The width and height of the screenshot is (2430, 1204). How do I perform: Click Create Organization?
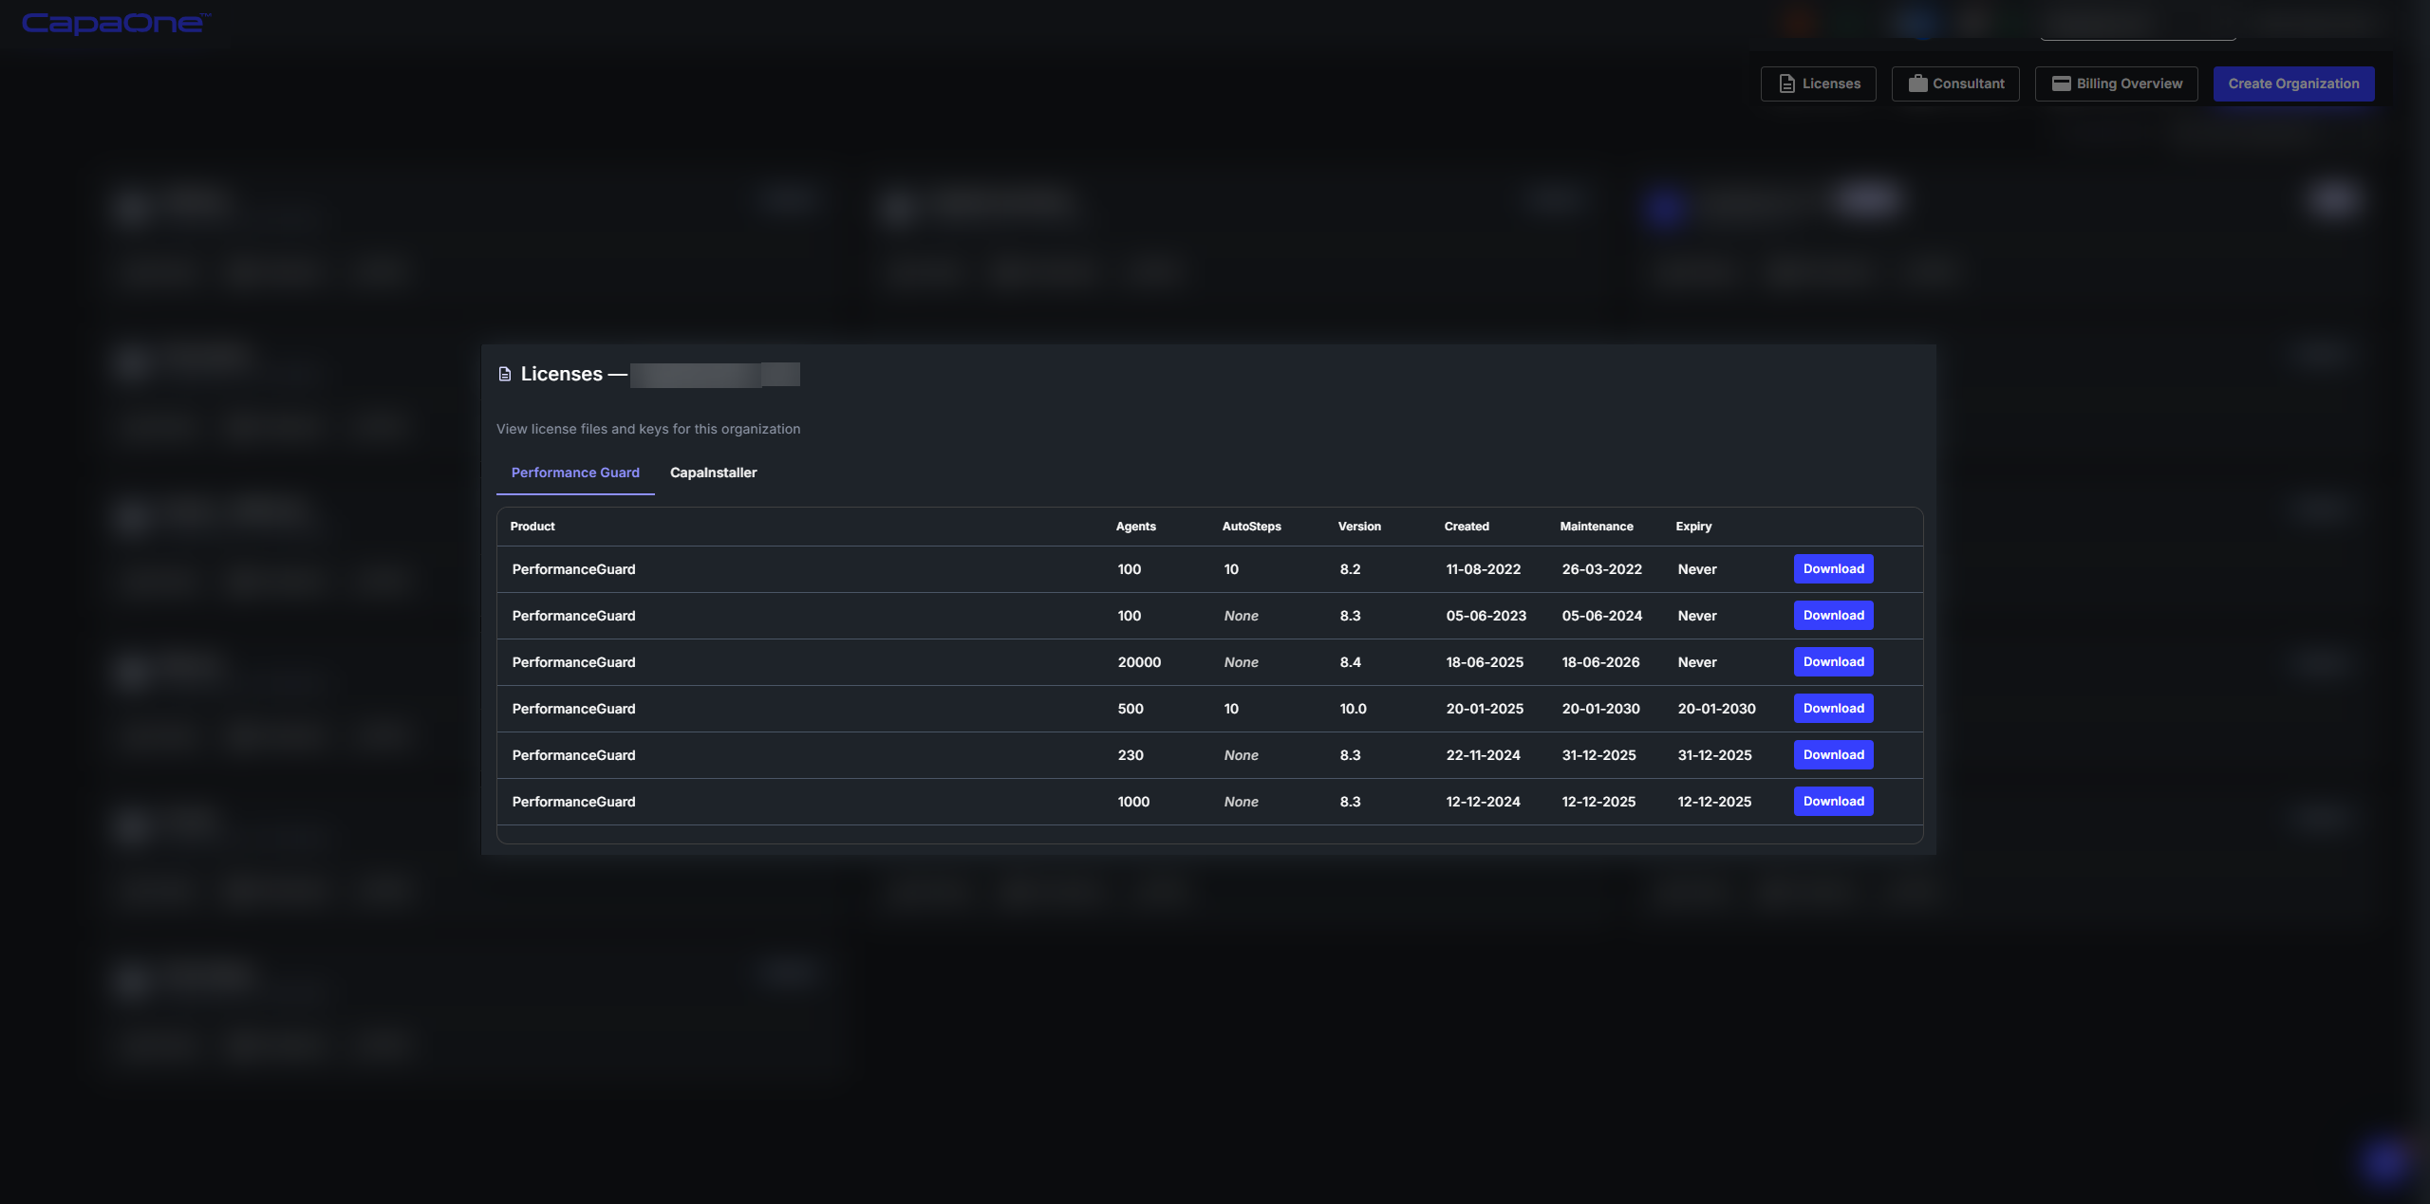(x=2293, y=83)
